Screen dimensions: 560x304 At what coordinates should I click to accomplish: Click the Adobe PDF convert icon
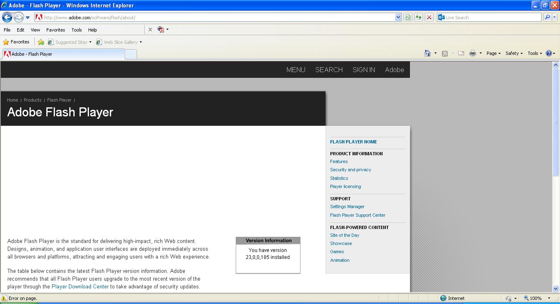161,29
